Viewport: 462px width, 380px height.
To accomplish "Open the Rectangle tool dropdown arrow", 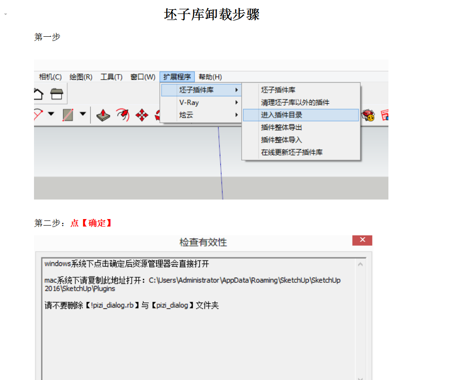I will 83,113.
